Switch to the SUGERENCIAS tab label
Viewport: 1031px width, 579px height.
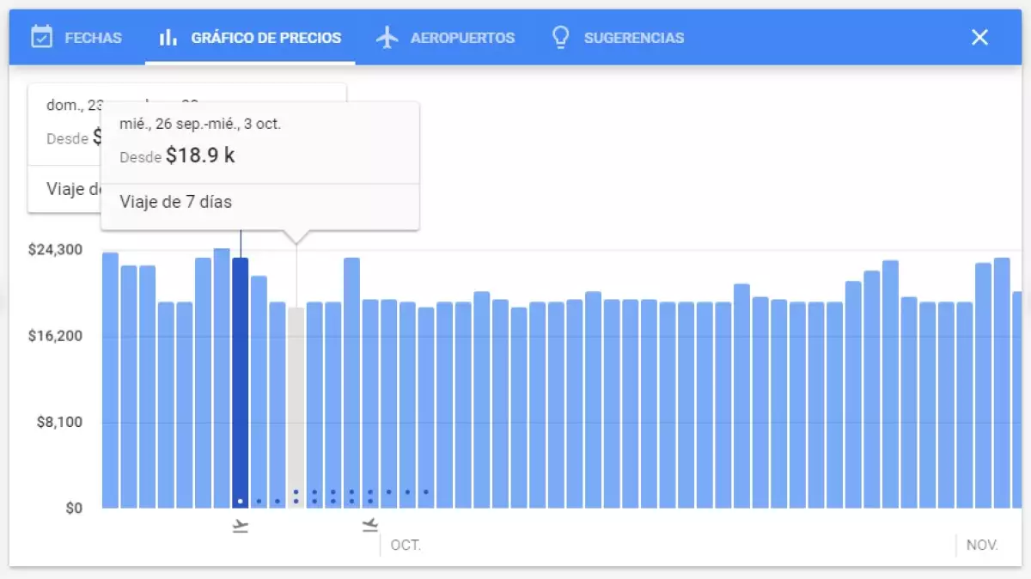[x=634, y=38]
